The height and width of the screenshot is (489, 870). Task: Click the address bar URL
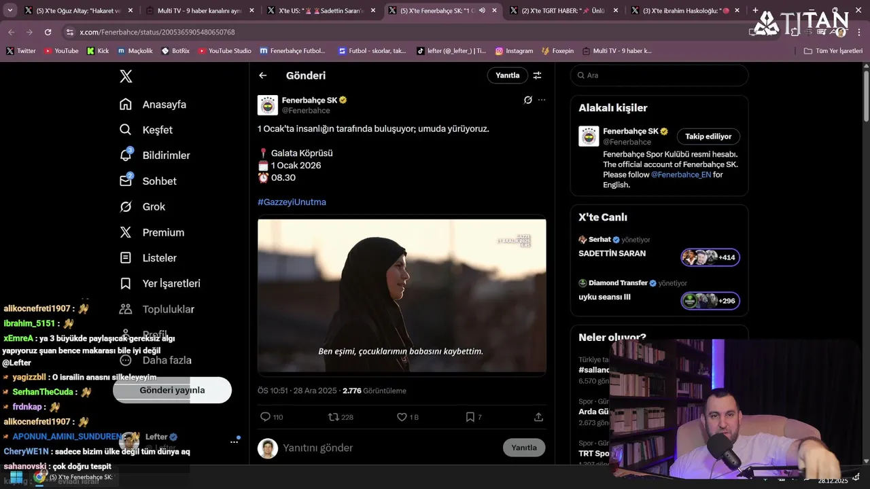click(158, 32)
